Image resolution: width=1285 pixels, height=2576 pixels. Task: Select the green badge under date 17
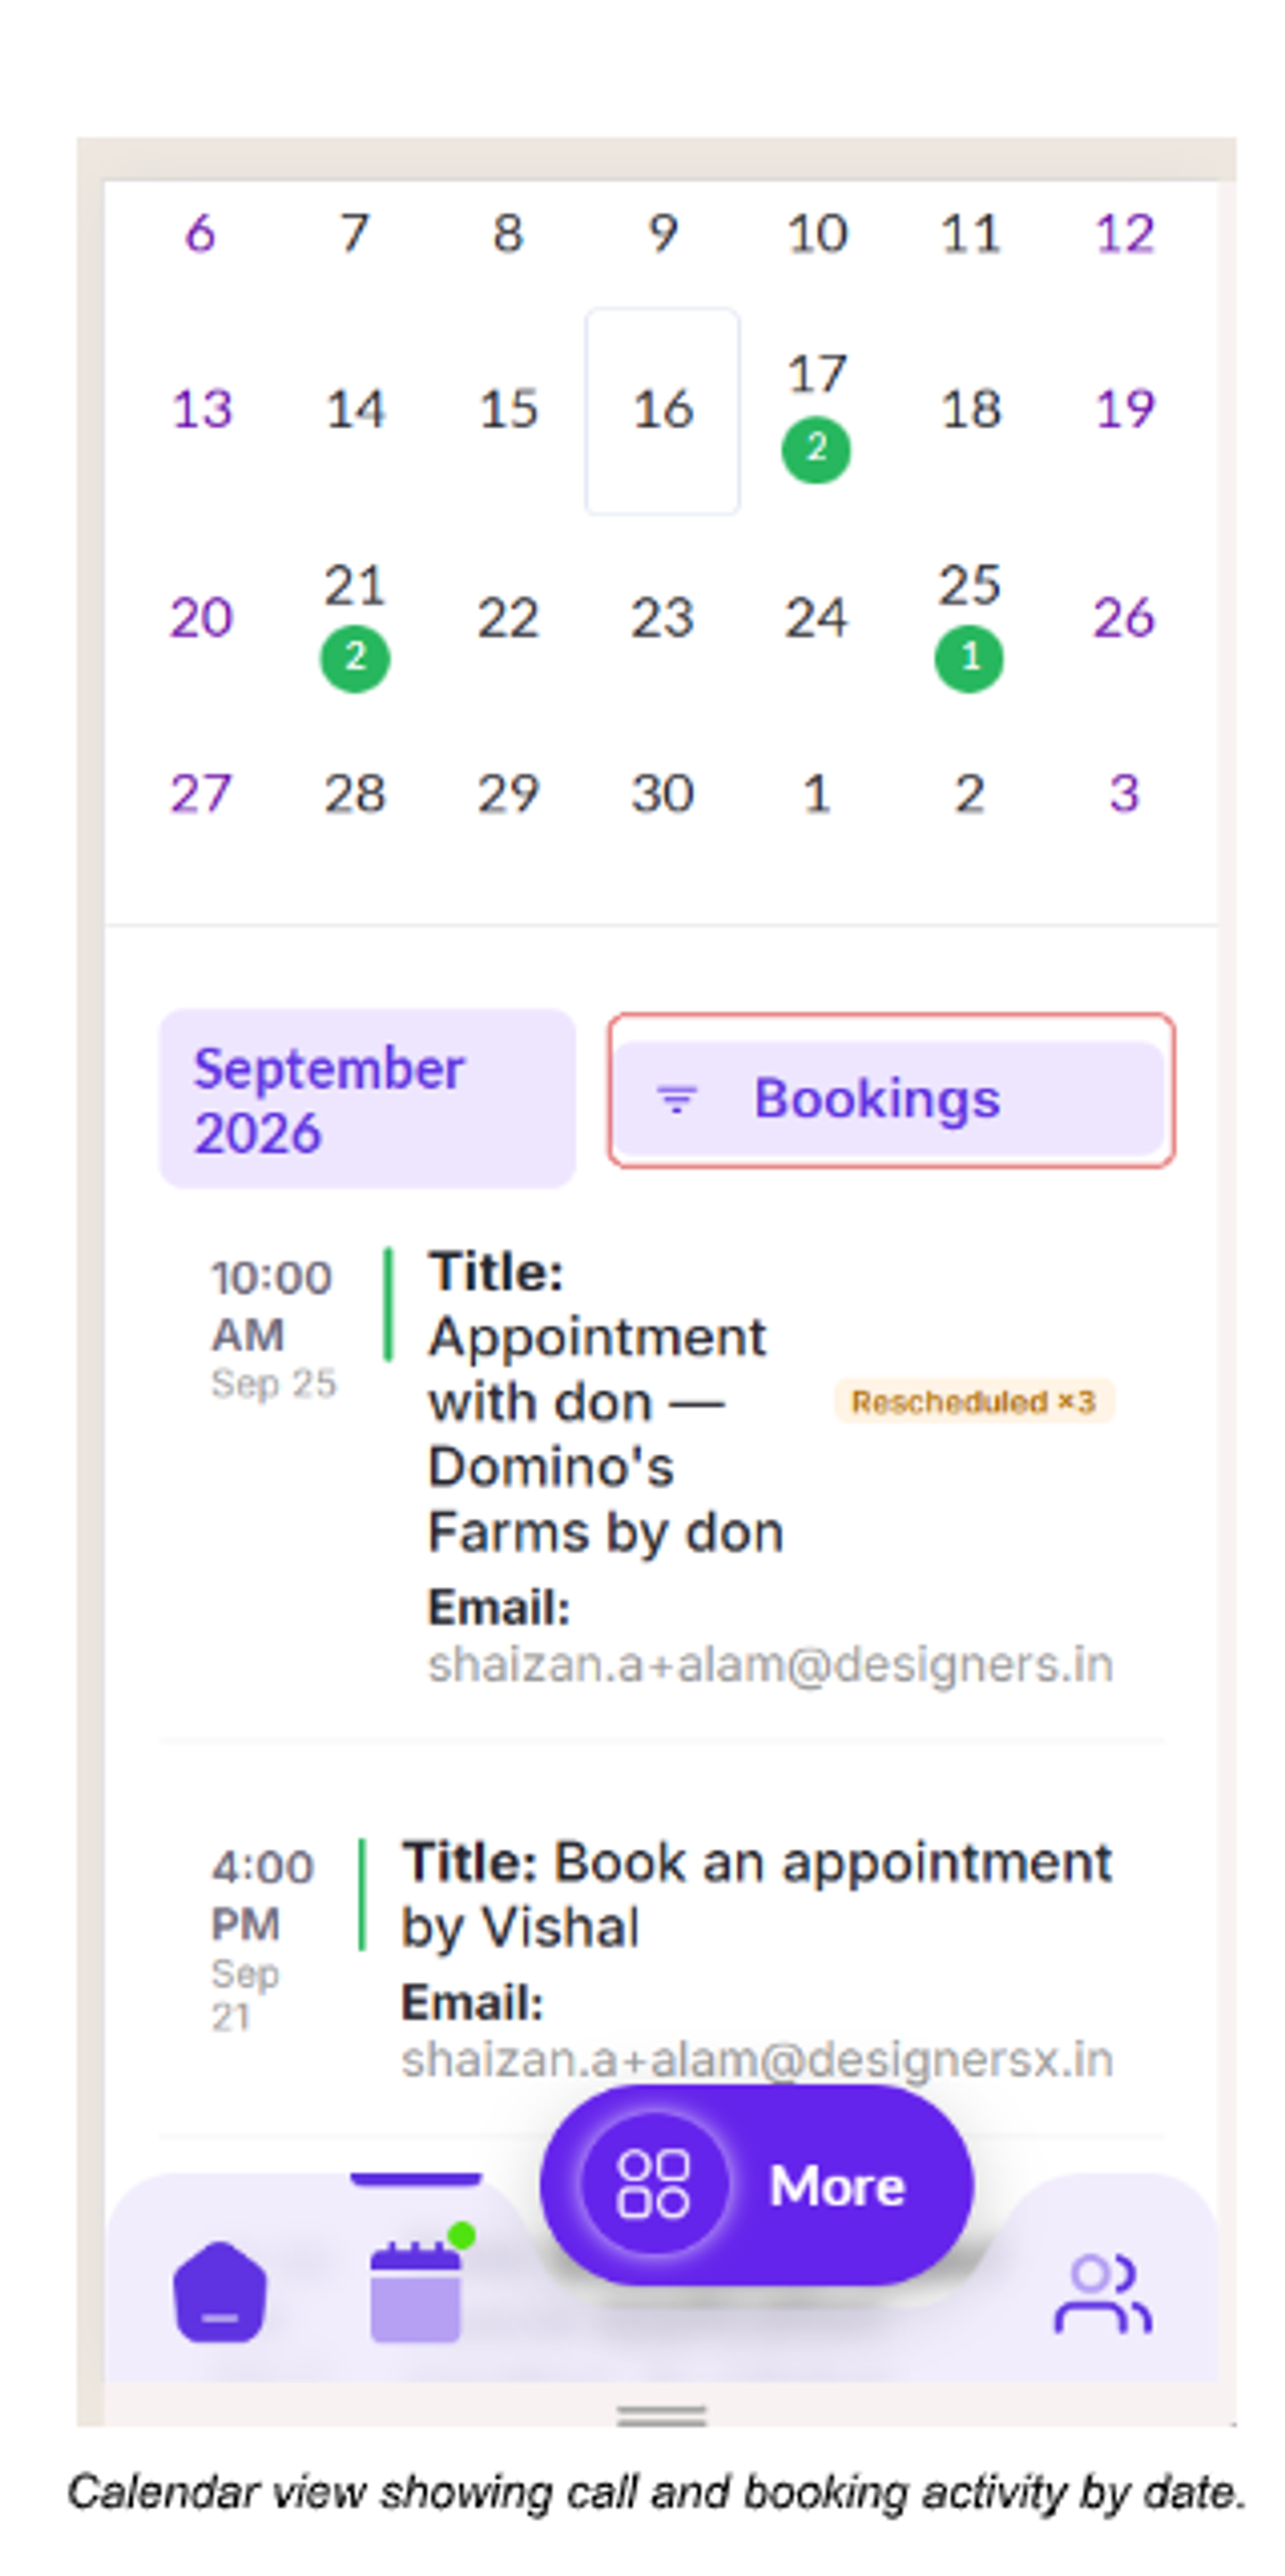(x=817, y=449)
